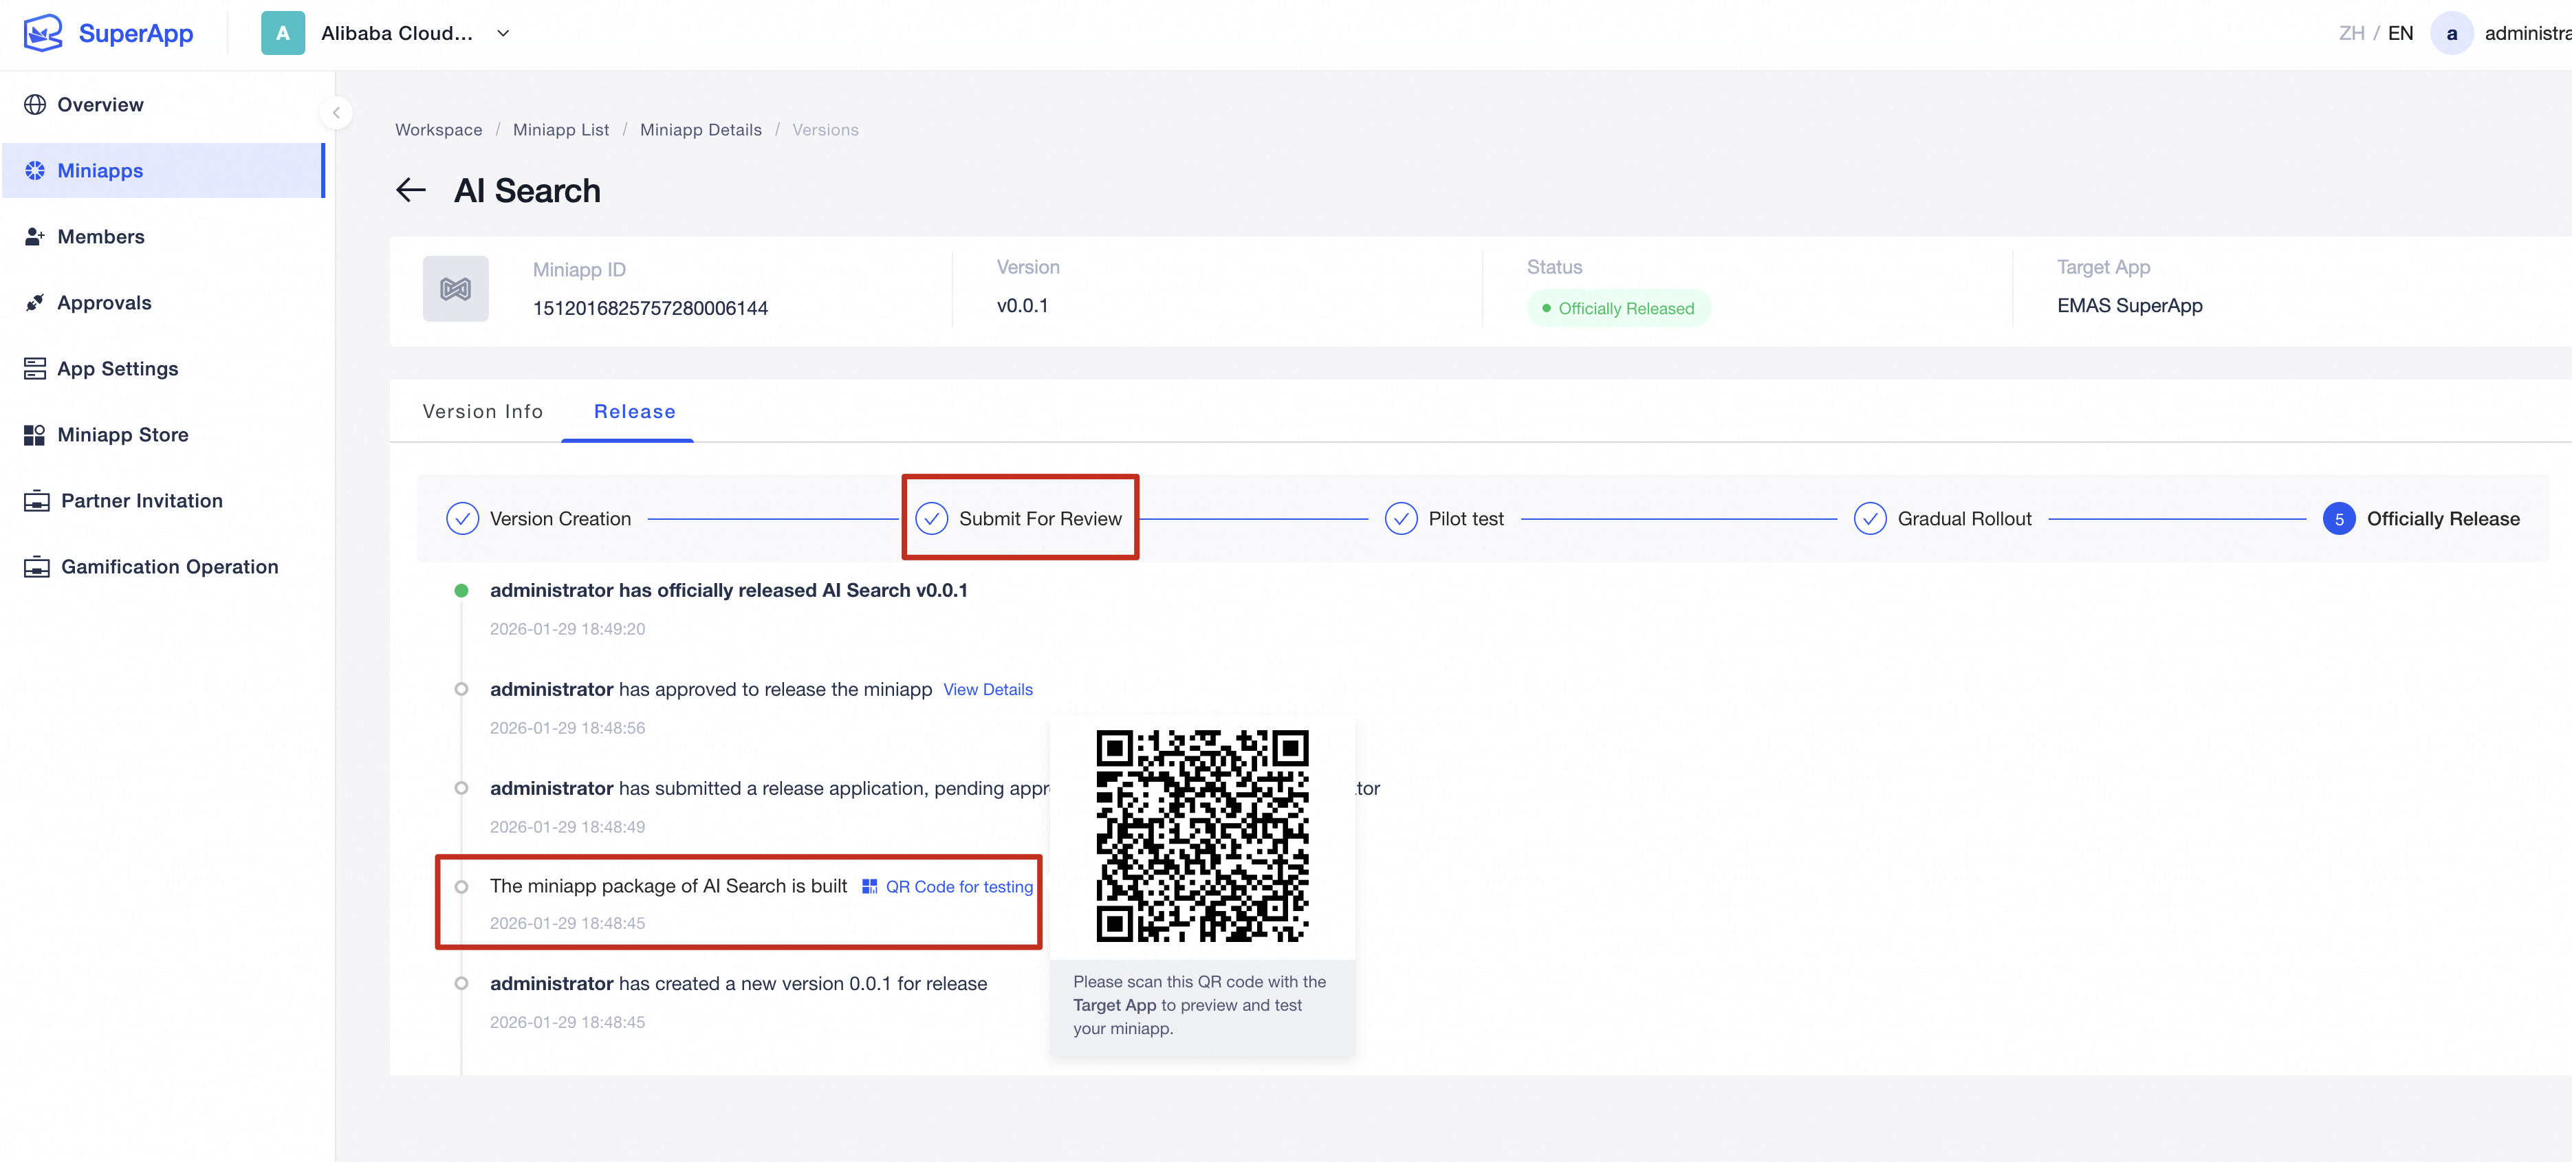Go to Workspace breadcrumb
The width and height of the screenshot is (2572, 1162).
pos(438,130)
